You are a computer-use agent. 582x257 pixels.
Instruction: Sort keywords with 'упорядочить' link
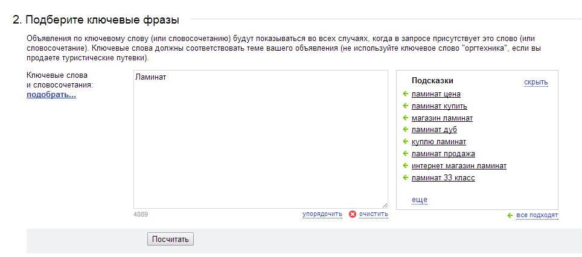pos(322,214)
